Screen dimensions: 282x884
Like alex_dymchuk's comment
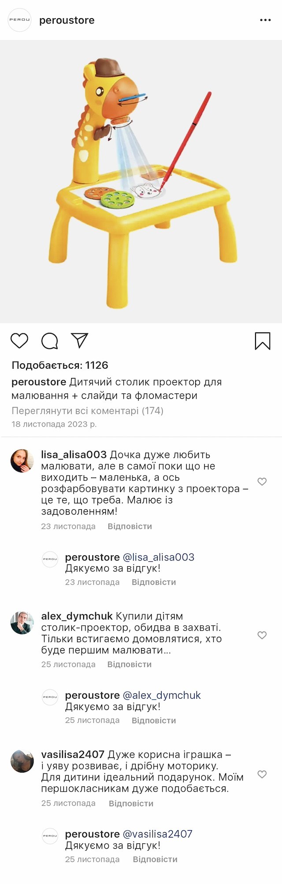pos(262,635)
